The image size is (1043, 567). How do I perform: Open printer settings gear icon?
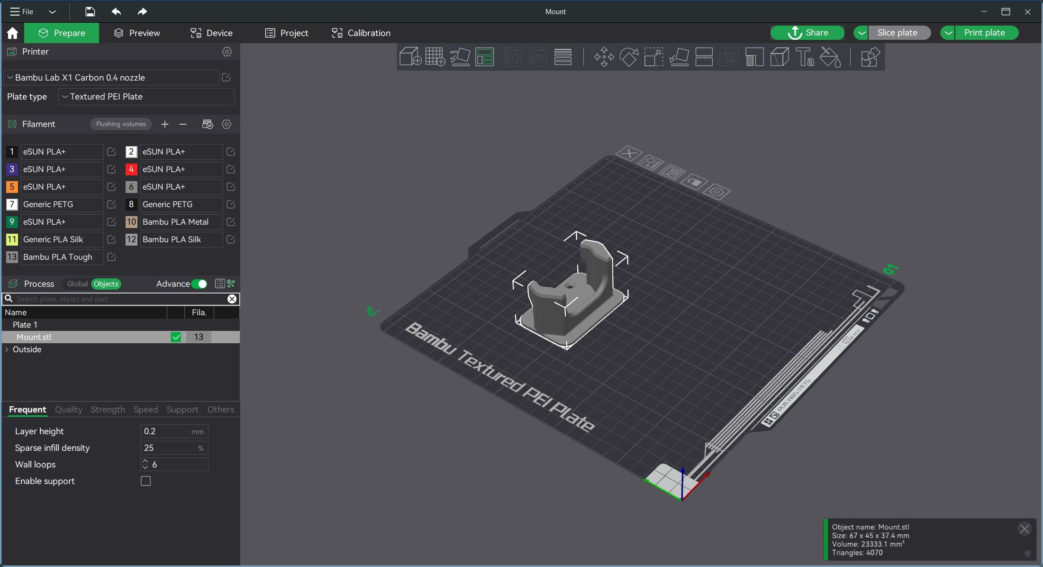coord(227,52)
